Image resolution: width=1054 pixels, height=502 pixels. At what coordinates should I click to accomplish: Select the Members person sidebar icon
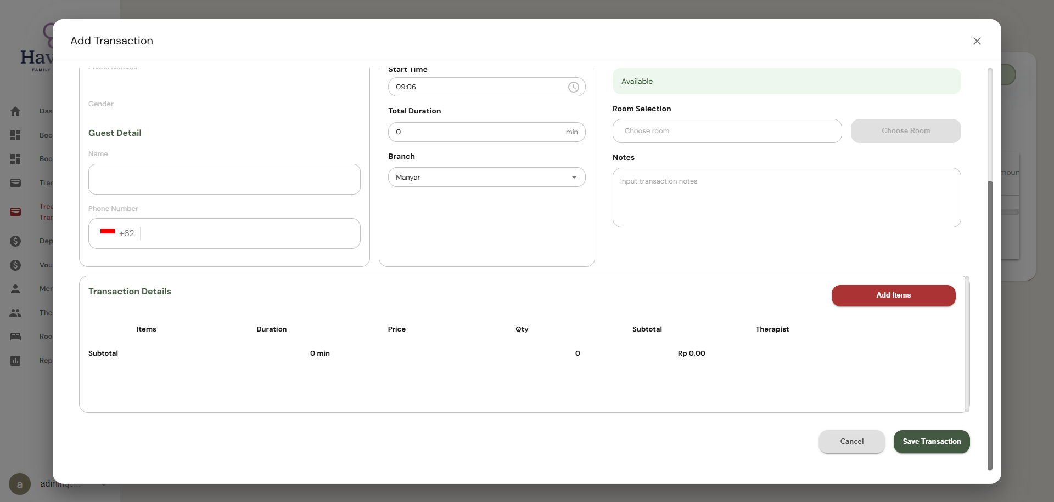click(15, 289)
